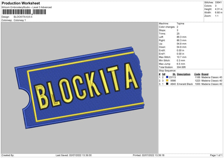224x158 pixels.
Task: Click the EndY value 0.00 in
Action: click(180, 54)
